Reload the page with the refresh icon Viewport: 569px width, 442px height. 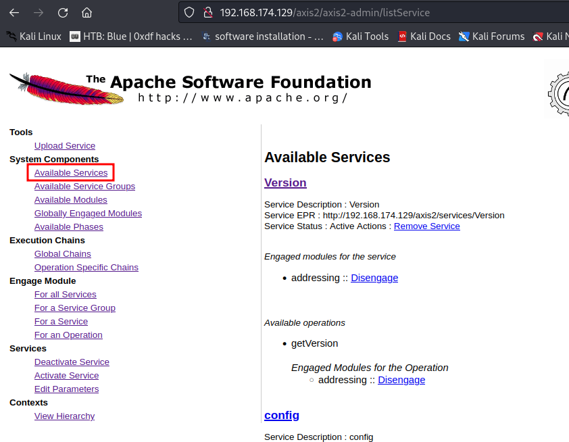coord(63,13)
